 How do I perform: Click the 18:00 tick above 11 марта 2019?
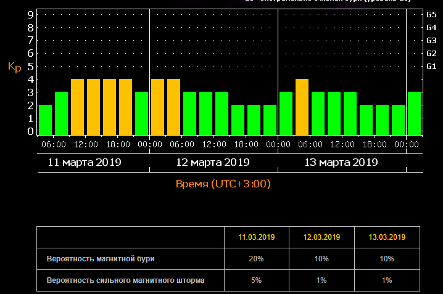click(x=117, y=144)
